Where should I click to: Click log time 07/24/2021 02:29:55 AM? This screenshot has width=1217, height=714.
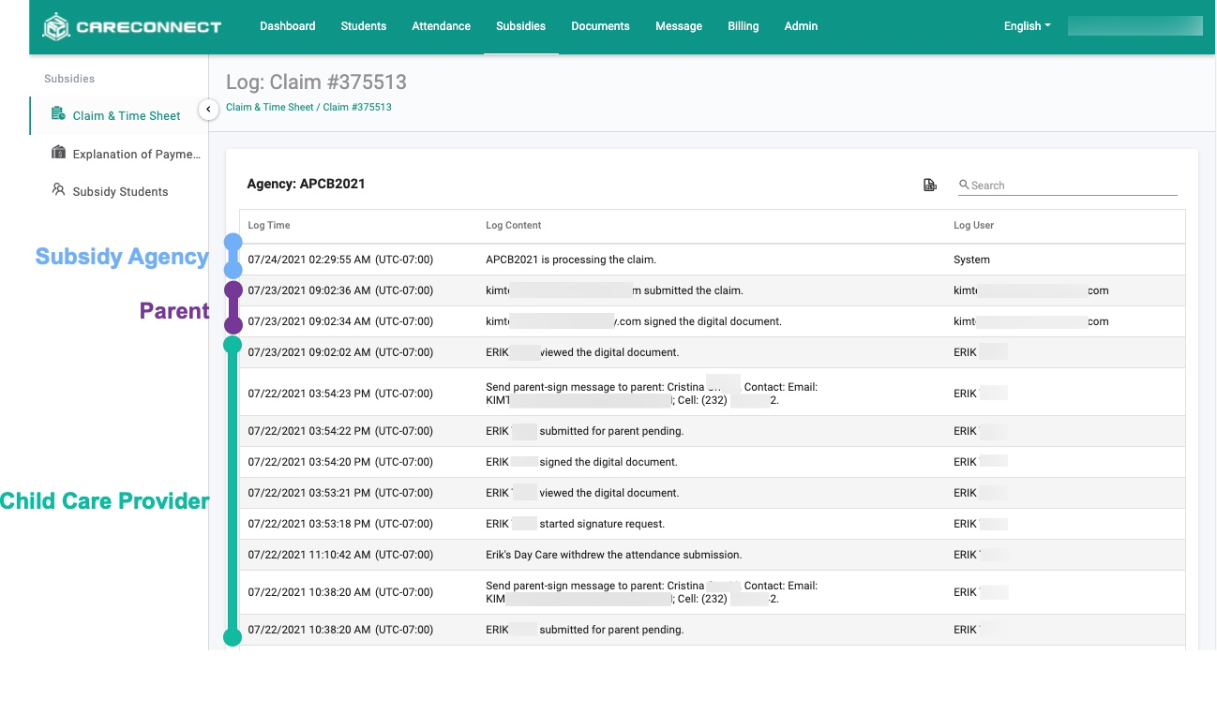pos(340,260)
